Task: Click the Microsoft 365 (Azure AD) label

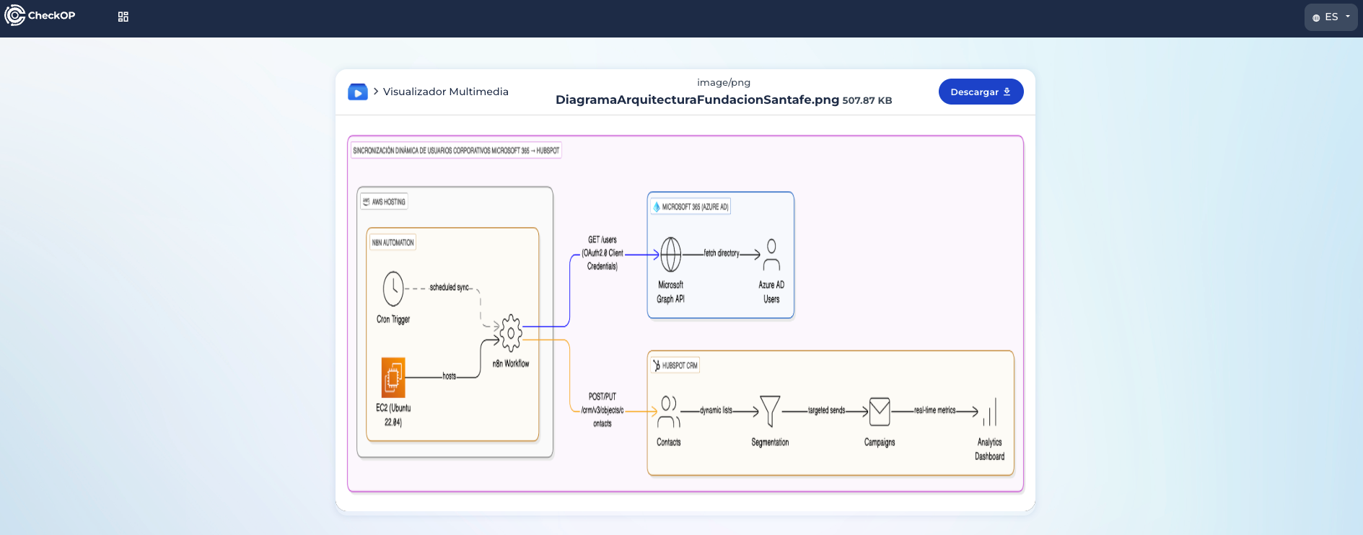Action: (x=691, y=207)
